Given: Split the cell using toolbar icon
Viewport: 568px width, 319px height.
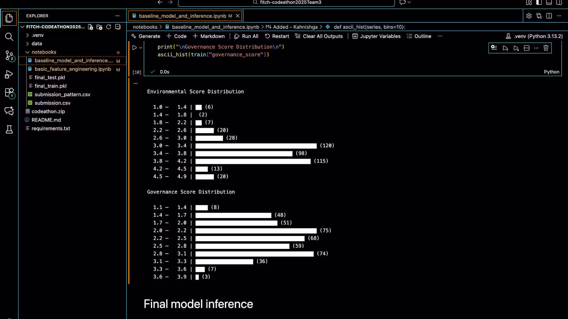Looking at the screenshot, I should pos(527,48).
